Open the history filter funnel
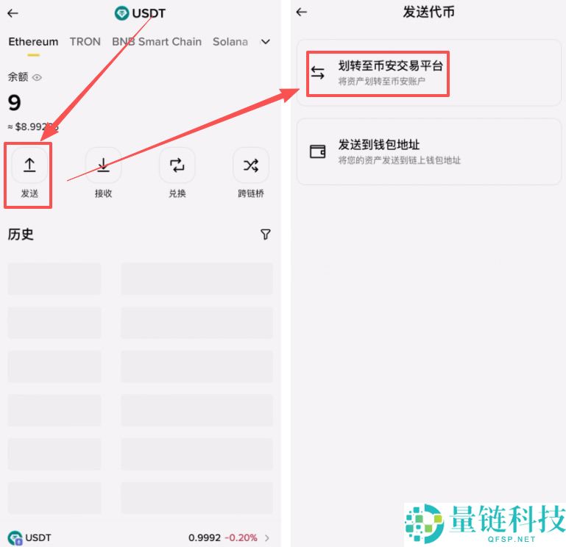This screenshot has height=547, width=566. [265, 235]
